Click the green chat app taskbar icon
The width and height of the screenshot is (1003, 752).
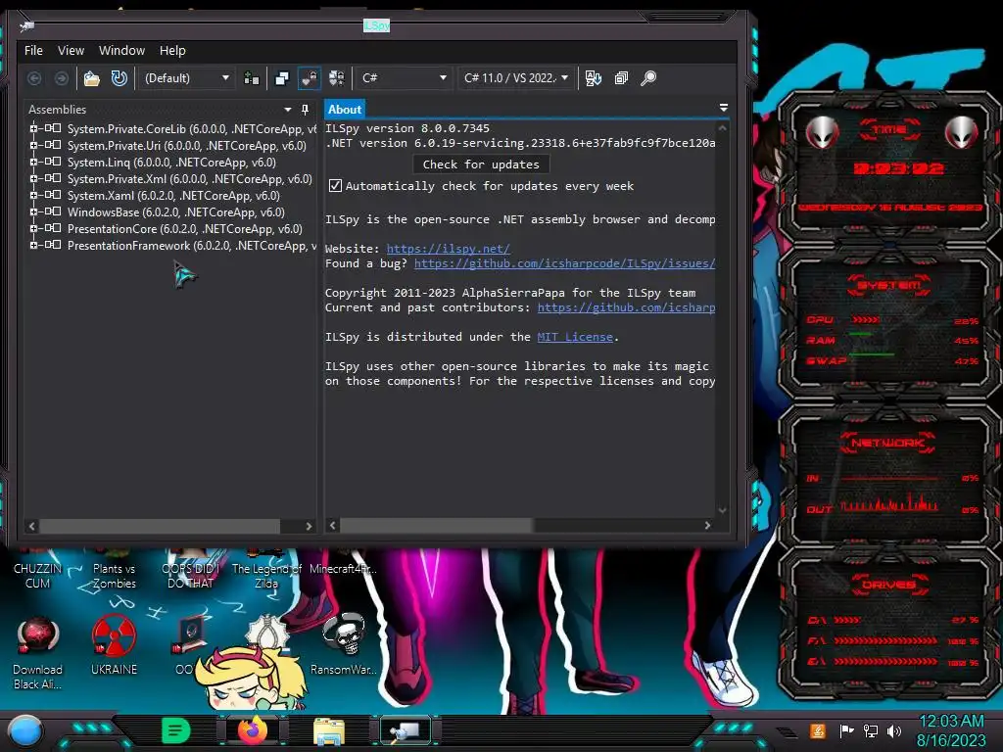tap(176, 729)
